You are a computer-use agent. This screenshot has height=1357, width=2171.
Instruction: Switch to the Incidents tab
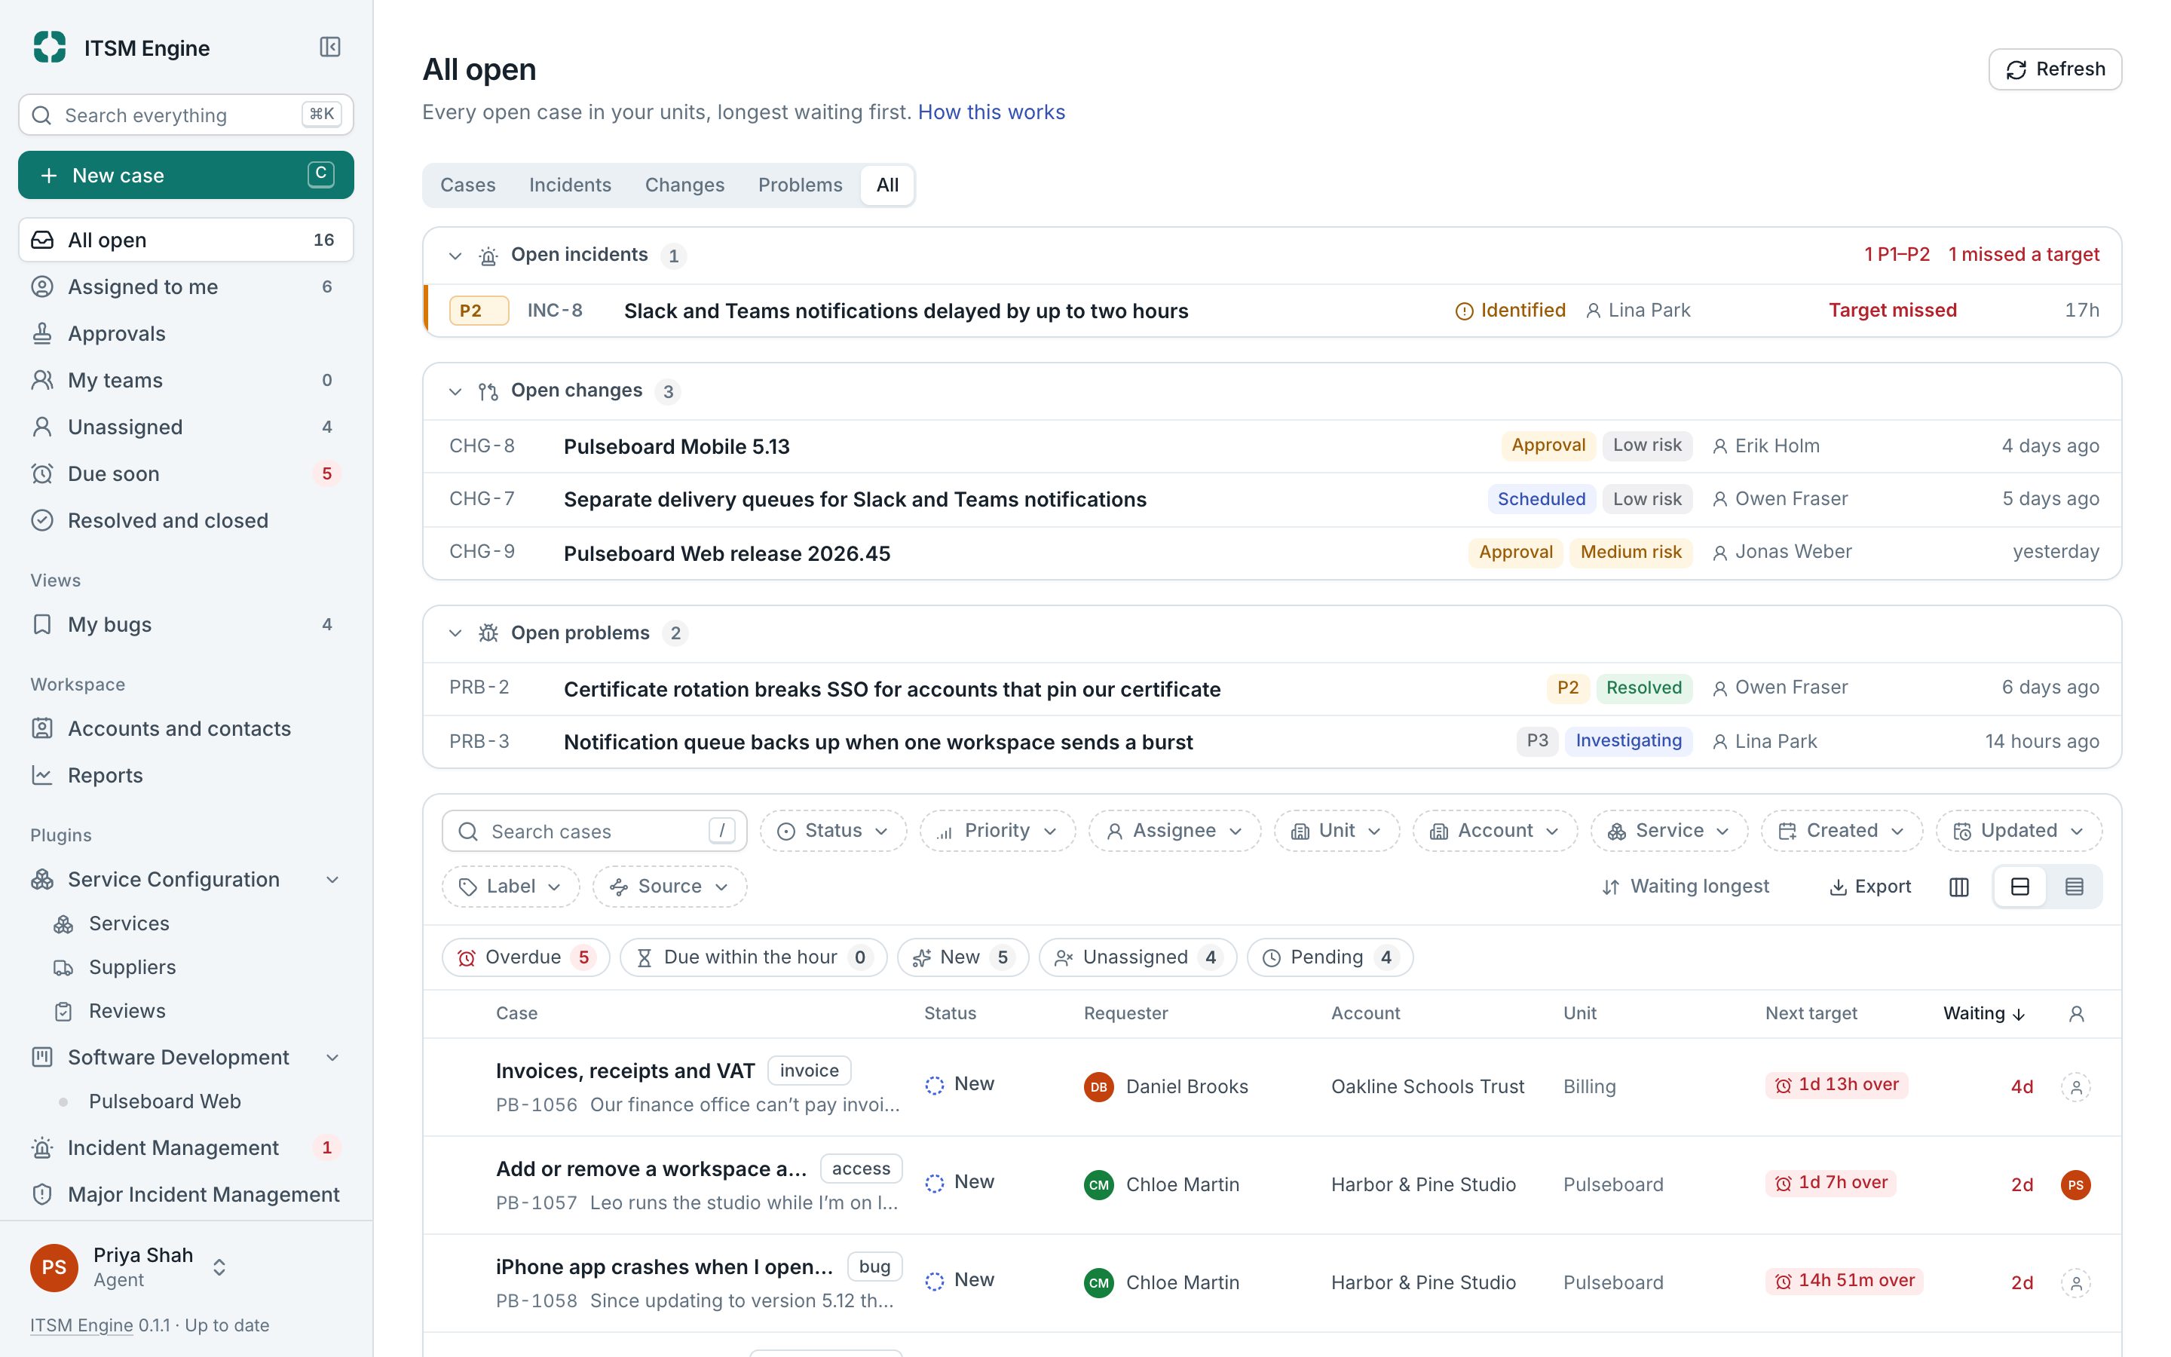570,185
